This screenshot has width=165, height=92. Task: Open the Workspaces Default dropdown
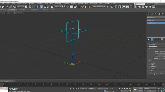click(159, 4)
